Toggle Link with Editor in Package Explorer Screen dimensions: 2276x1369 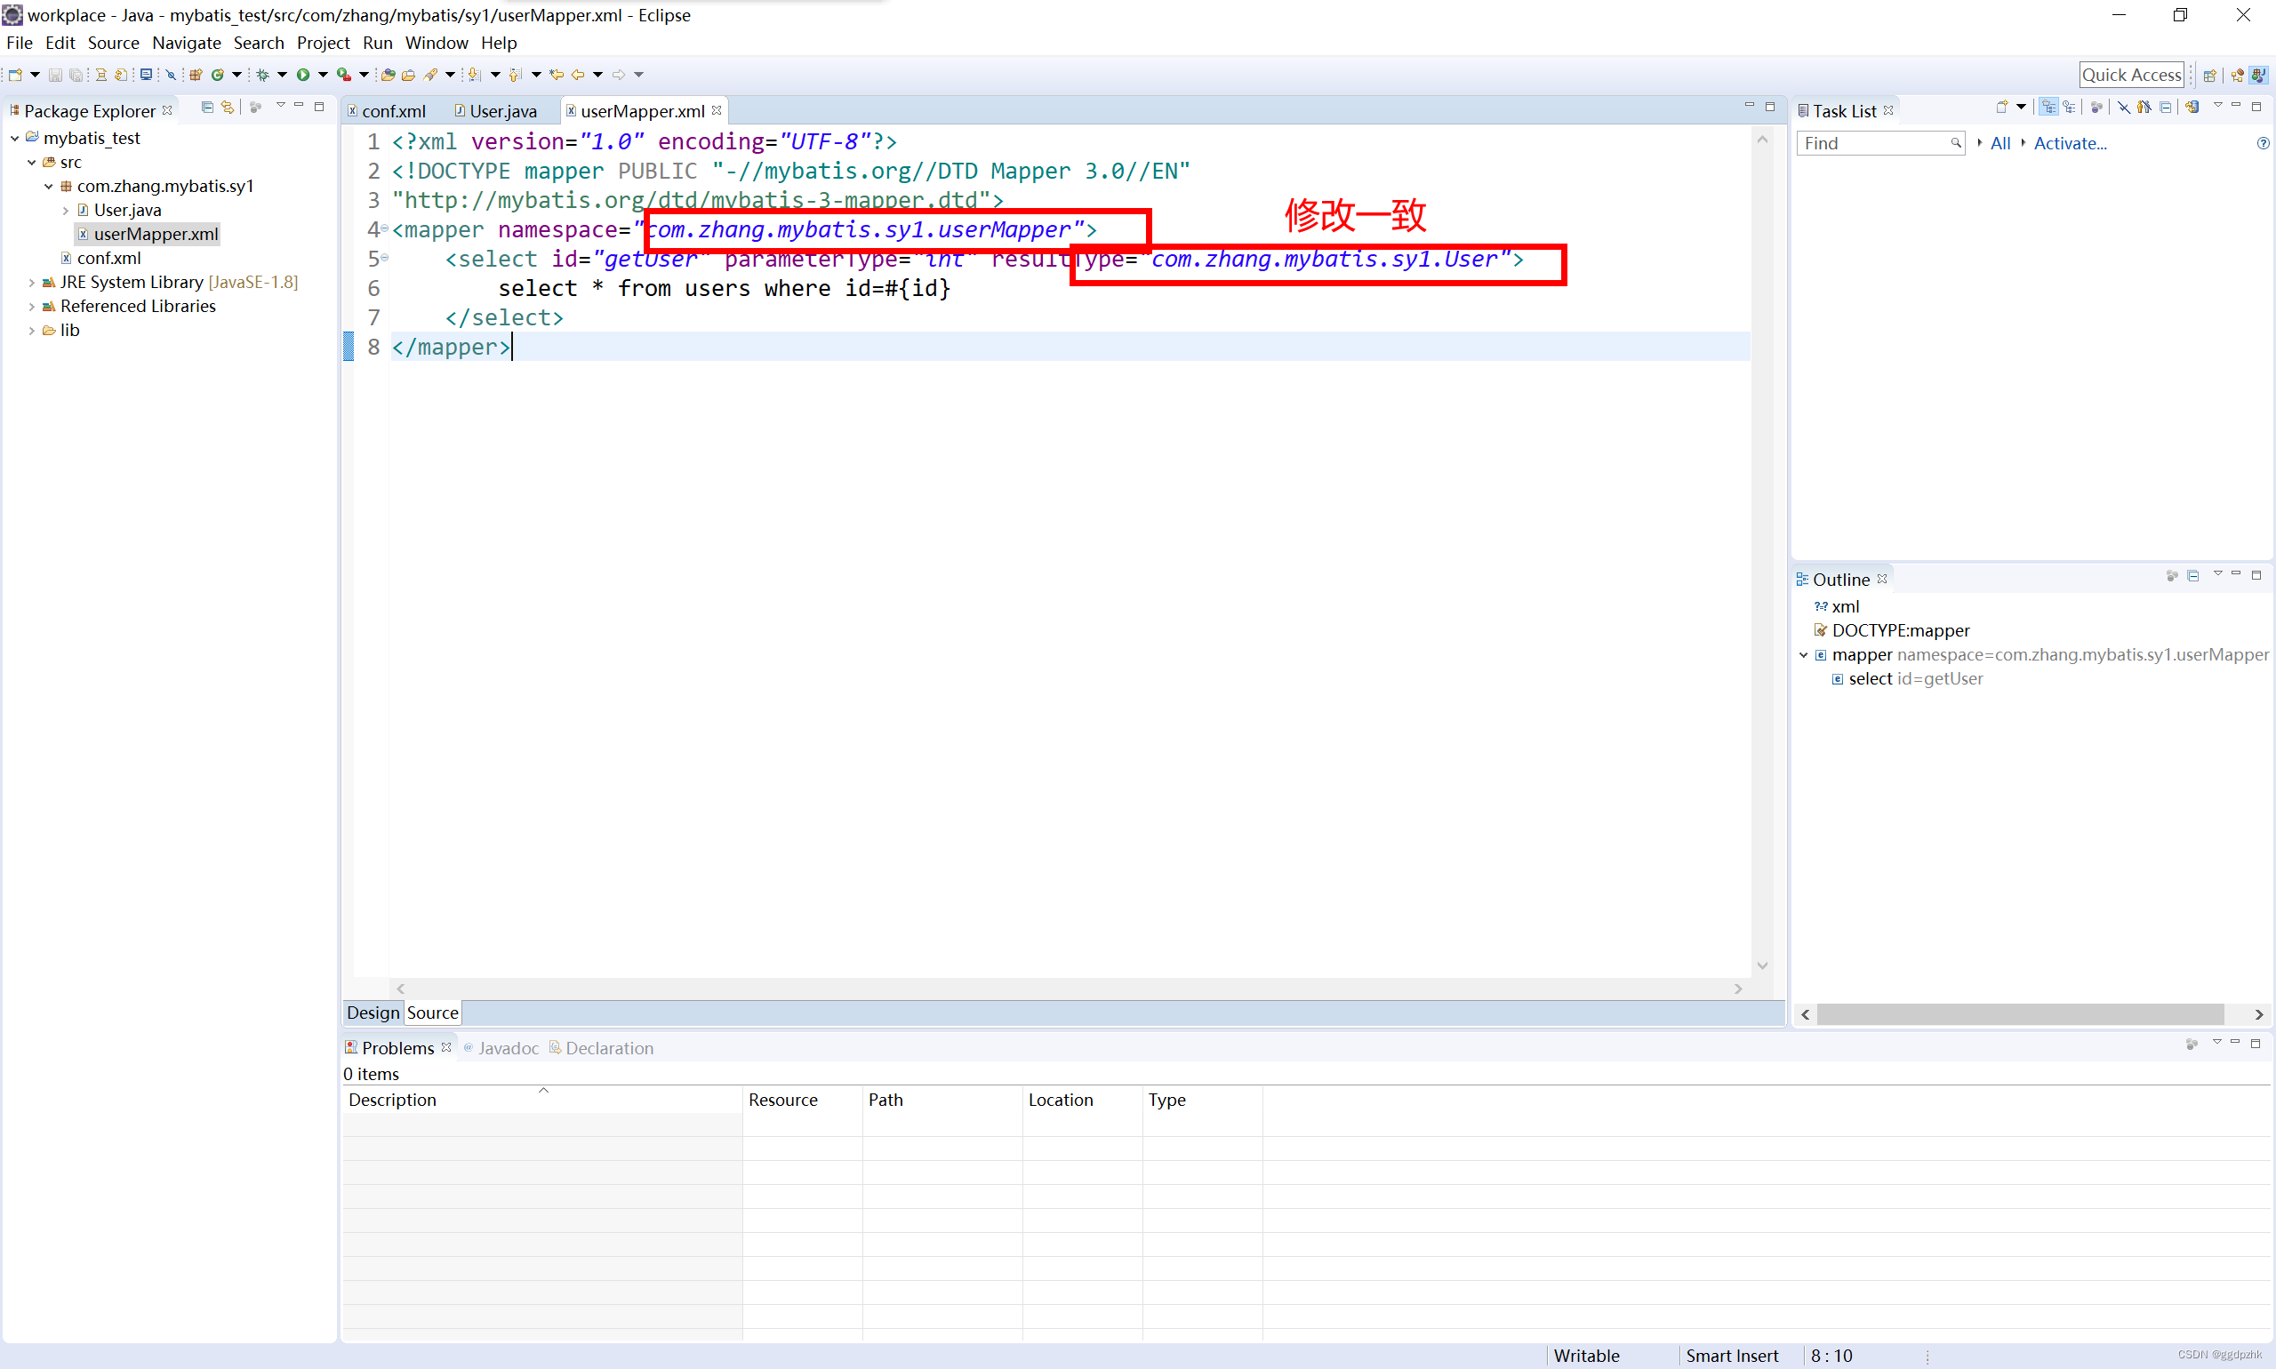(228, 108)
